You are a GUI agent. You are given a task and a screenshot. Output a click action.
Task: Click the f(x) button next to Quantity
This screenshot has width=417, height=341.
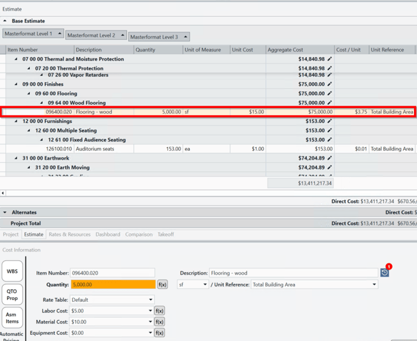[x=162, y=284]
